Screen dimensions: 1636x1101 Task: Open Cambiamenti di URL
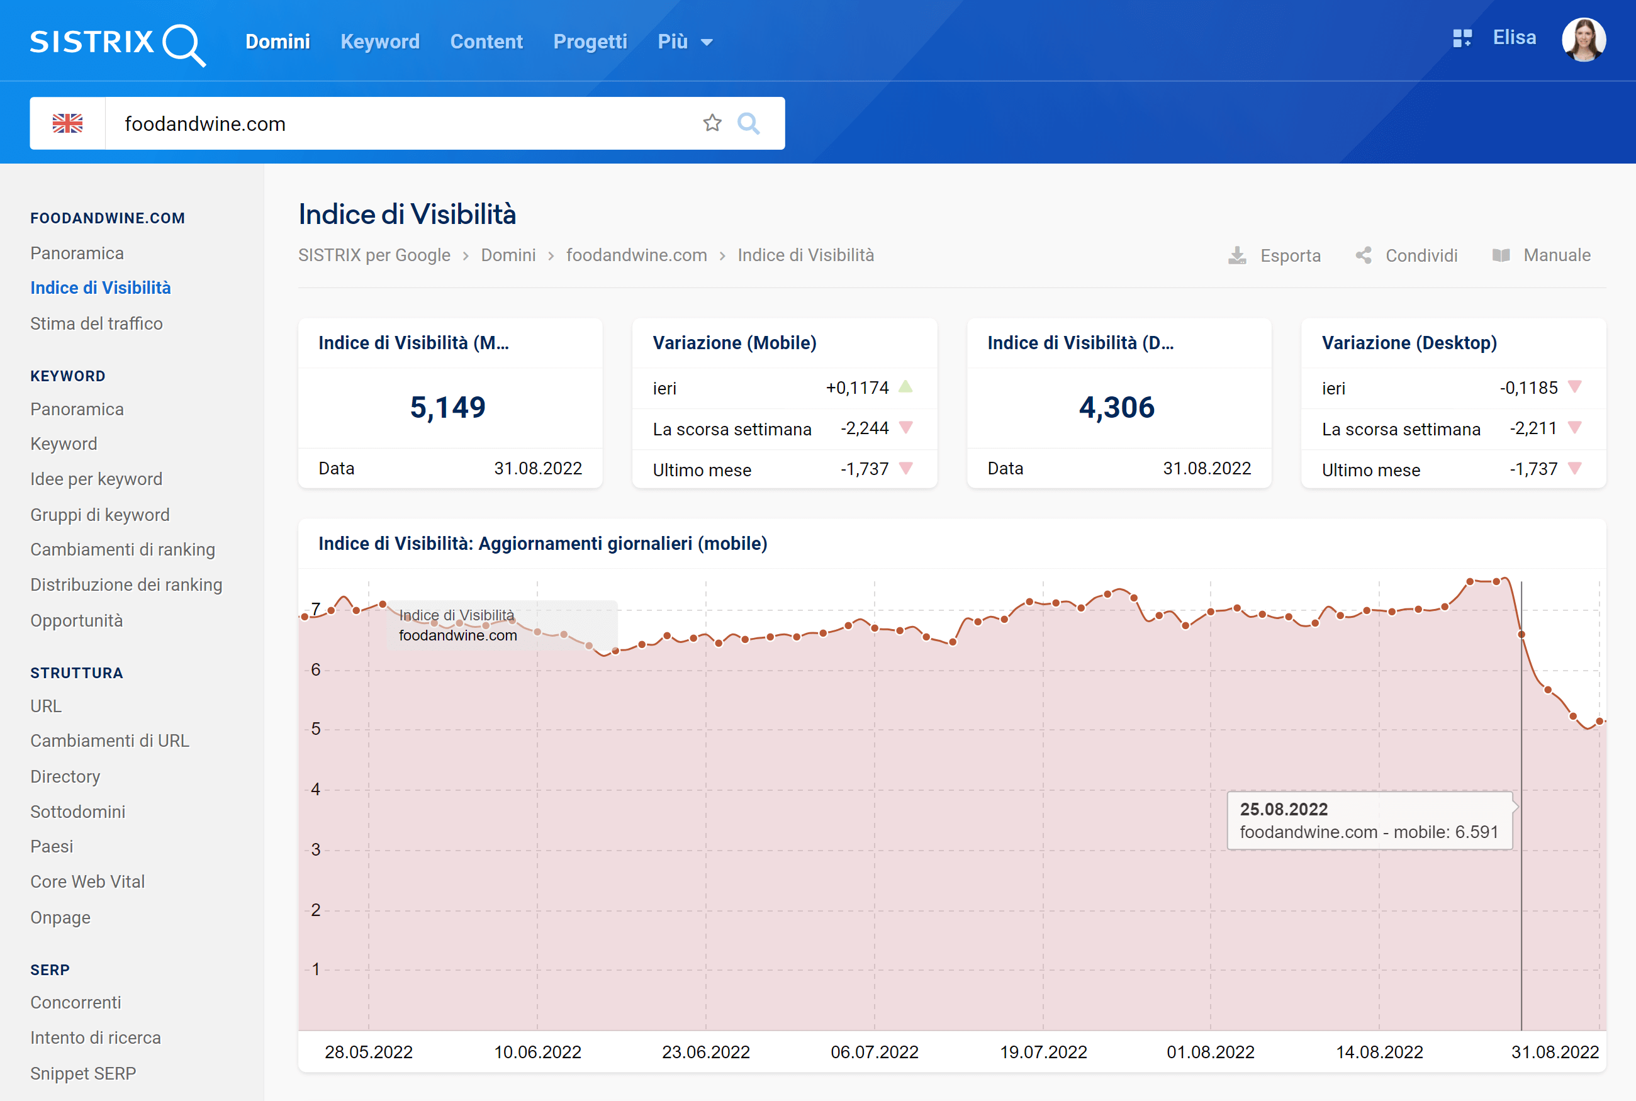(x=109, y=741)
